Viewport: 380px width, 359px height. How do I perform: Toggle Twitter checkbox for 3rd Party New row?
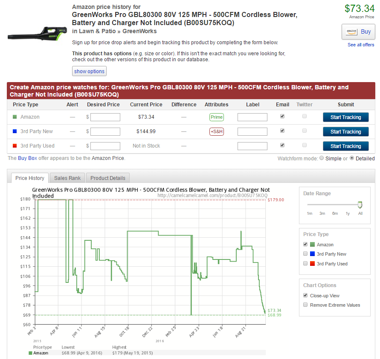pyautogui.click(x=305, y=131)
